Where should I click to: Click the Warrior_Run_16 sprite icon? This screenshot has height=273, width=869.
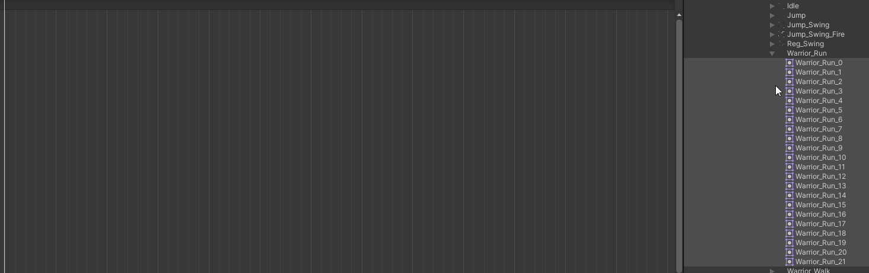(790, 214)
